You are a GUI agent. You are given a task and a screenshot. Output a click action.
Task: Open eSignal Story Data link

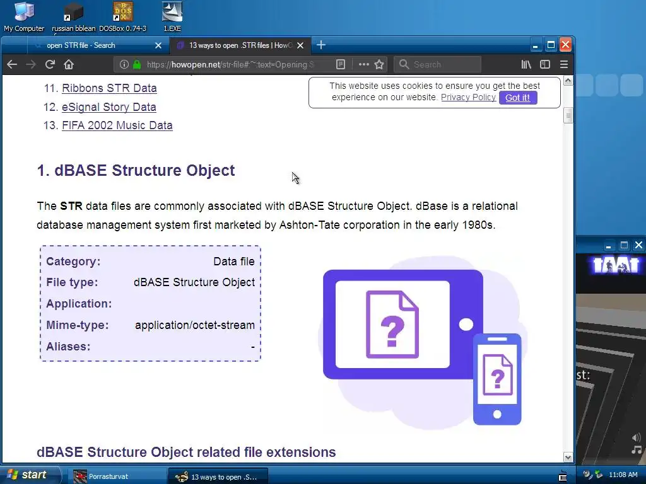pos(109,107)
